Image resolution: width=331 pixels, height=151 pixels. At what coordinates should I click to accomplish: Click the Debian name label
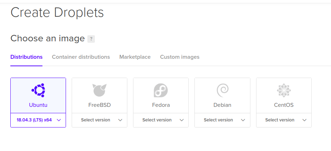222,105
